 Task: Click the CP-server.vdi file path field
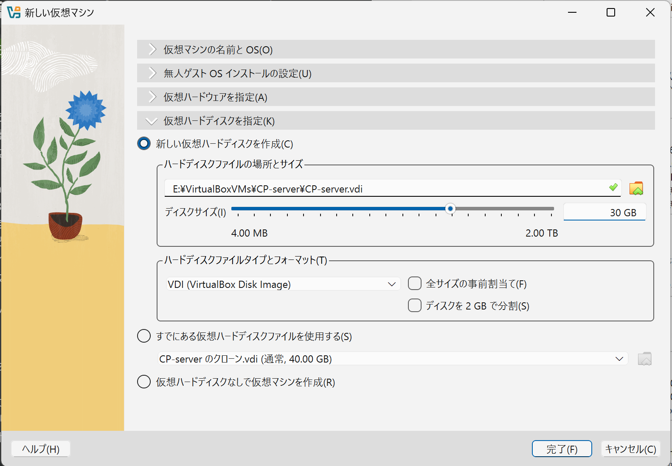coord(393,188)
